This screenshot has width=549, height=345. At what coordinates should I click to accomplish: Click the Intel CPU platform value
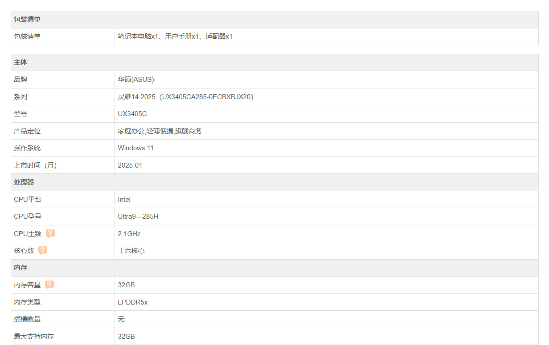(124, 200)
